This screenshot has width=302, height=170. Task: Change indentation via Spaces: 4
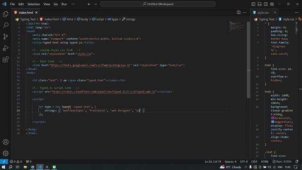pos(230,161)
